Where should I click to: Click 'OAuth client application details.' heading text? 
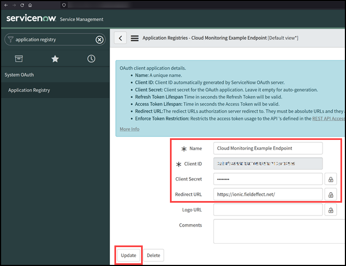point(153,68)
